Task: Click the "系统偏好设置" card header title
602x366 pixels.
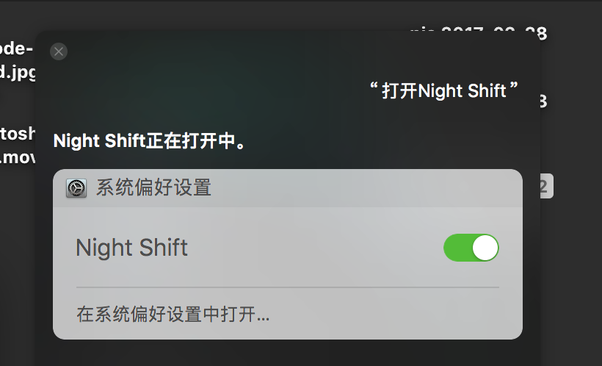Action: tap(153, 188)
